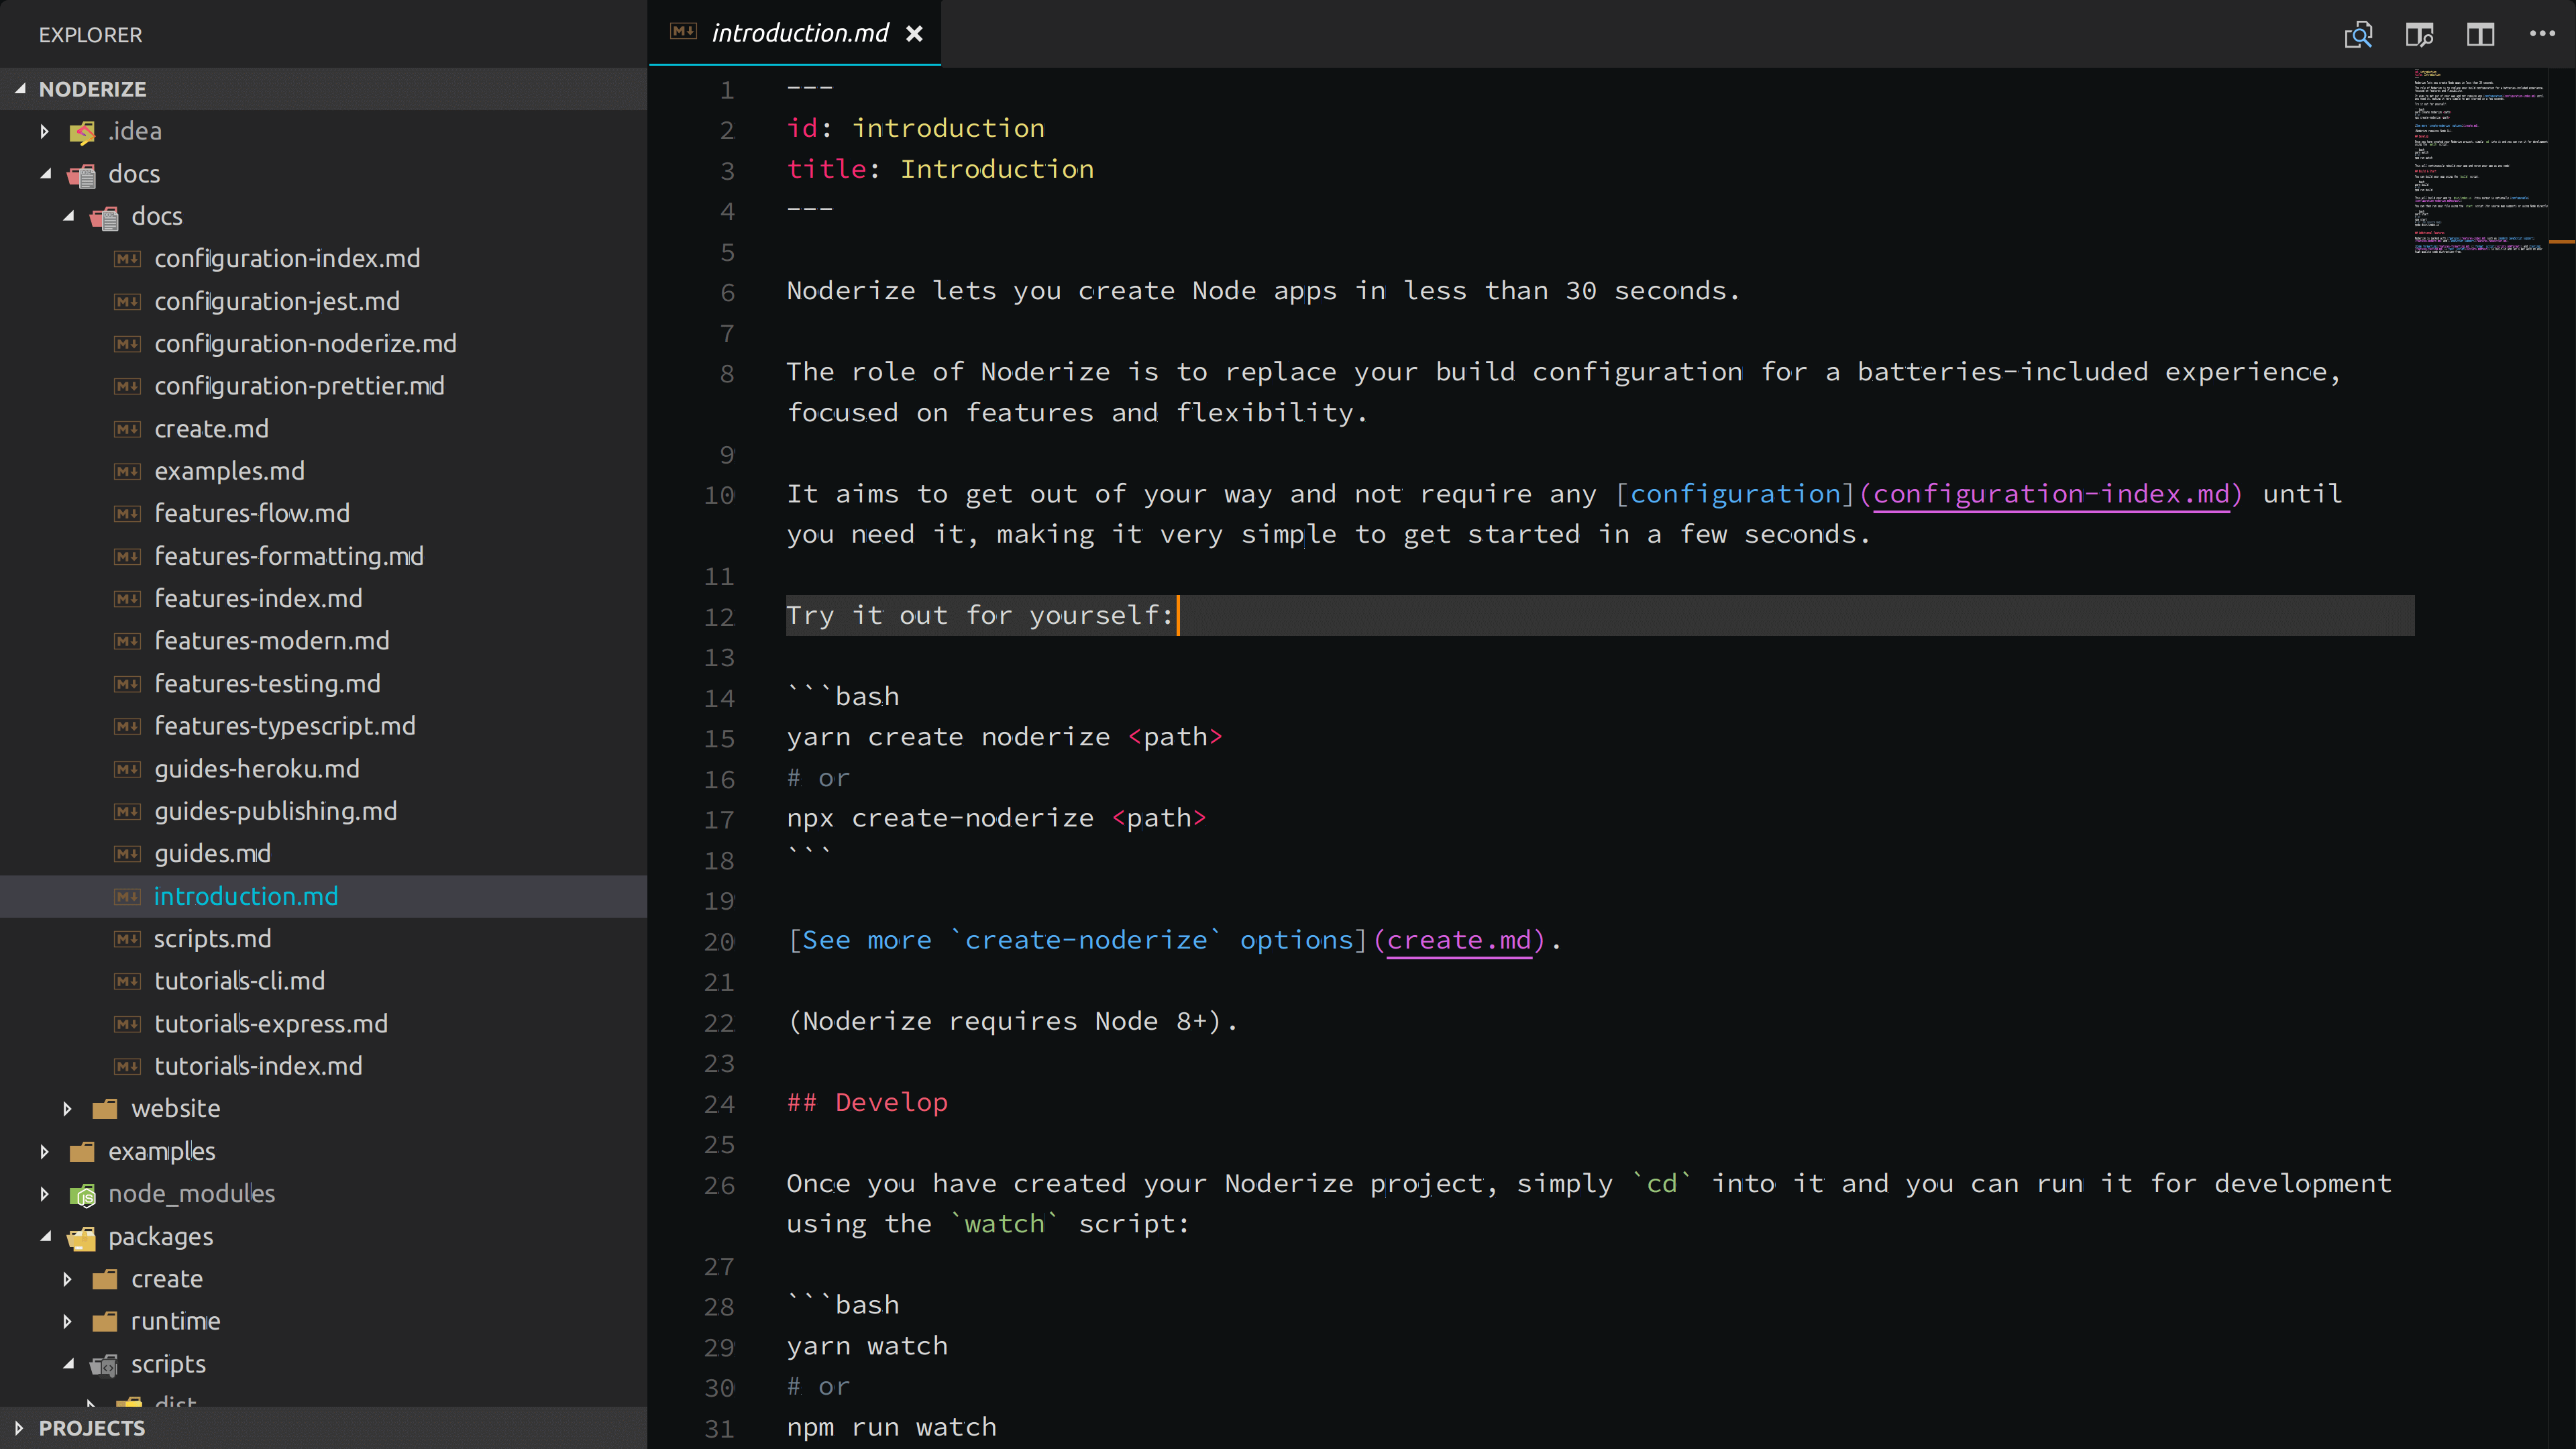
Task: Close the introduction.md tab
Action: (x=914, y=34)
